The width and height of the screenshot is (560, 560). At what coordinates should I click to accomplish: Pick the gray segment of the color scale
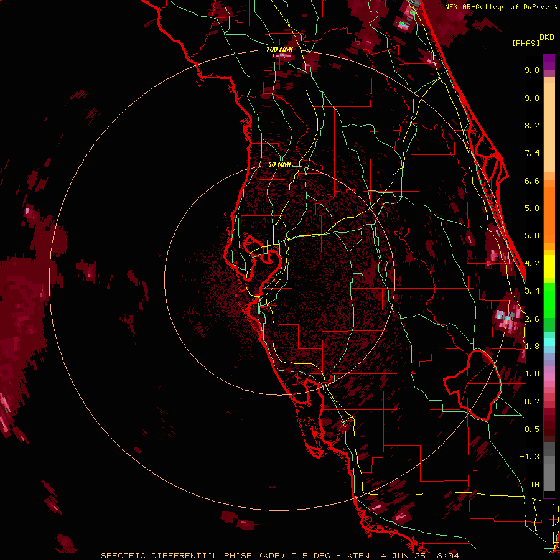(549, 468)
